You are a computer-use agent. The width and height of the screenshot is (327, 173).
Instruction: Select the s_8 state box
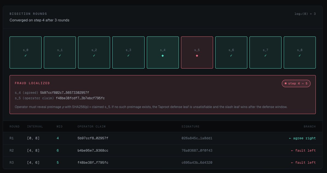300,53
